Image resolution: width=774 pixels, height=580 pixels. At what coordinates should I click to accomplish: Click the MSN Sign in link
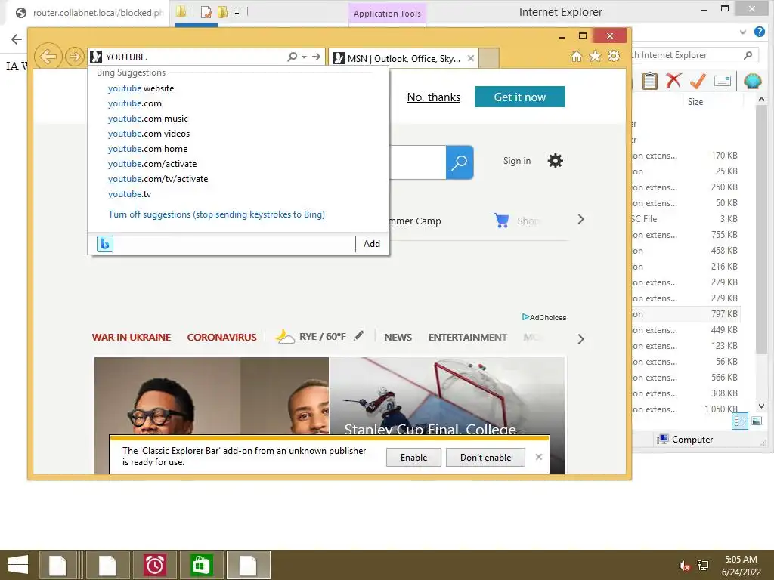coord(517,161)
